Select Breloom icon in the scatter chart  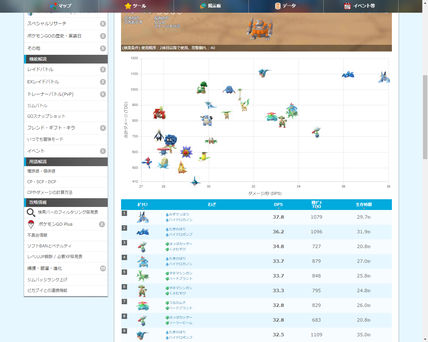[x=283, y=122]
